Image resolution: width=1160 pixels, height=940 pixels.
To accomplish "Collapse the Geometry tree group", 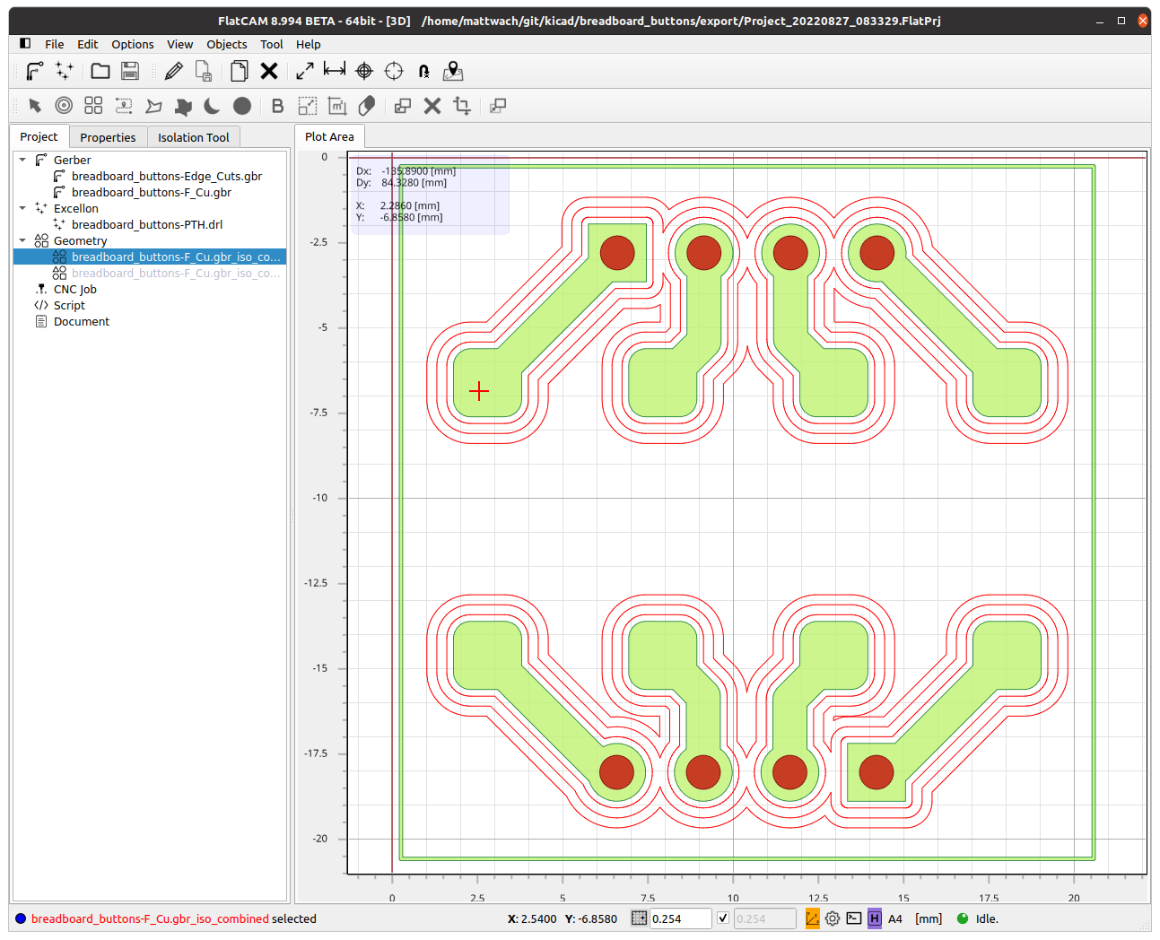I will click(x=22, y=240).
